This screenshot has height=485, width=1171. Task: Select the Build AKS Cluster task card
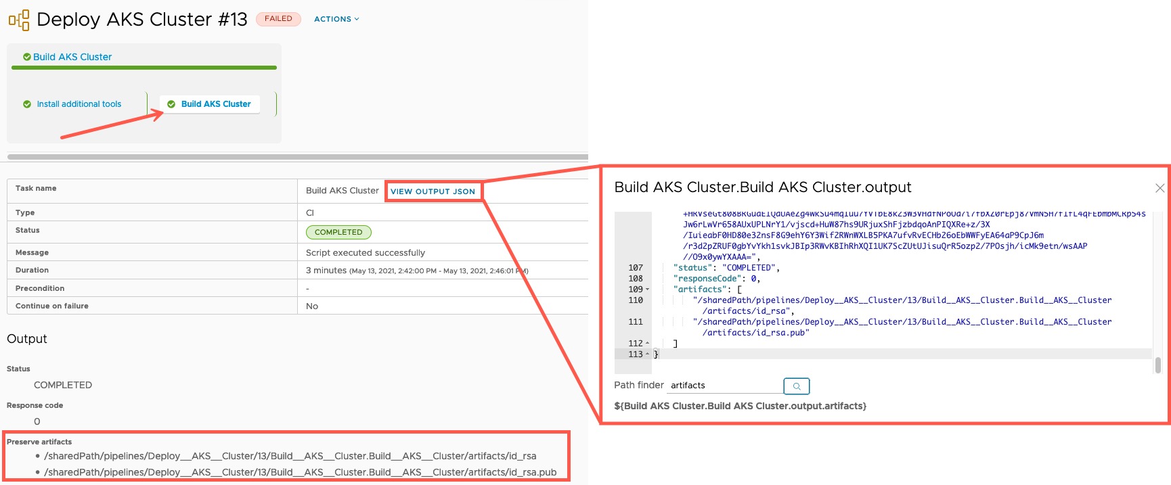click(210, 104)
